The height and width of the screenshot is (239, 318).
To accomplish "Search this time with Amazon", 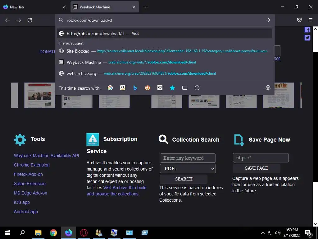I will coord(122,88).
